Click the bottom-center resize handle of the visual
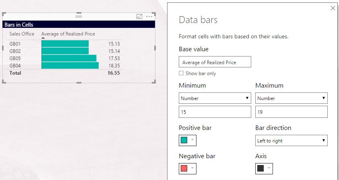 coord(79,82)
